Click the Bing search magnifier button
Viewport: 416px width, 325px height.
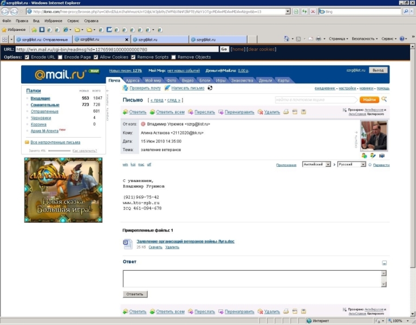pyautogui.click(x=406, y=11)
